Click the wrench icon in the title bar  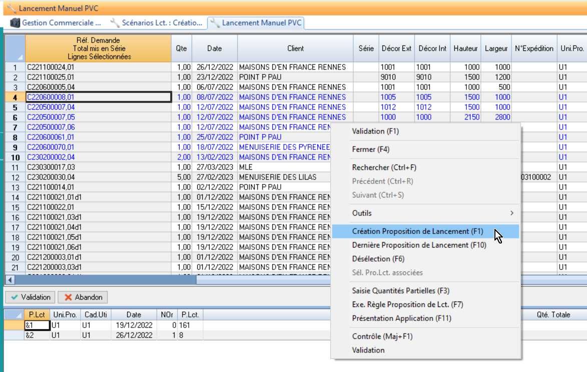(12, 8)
